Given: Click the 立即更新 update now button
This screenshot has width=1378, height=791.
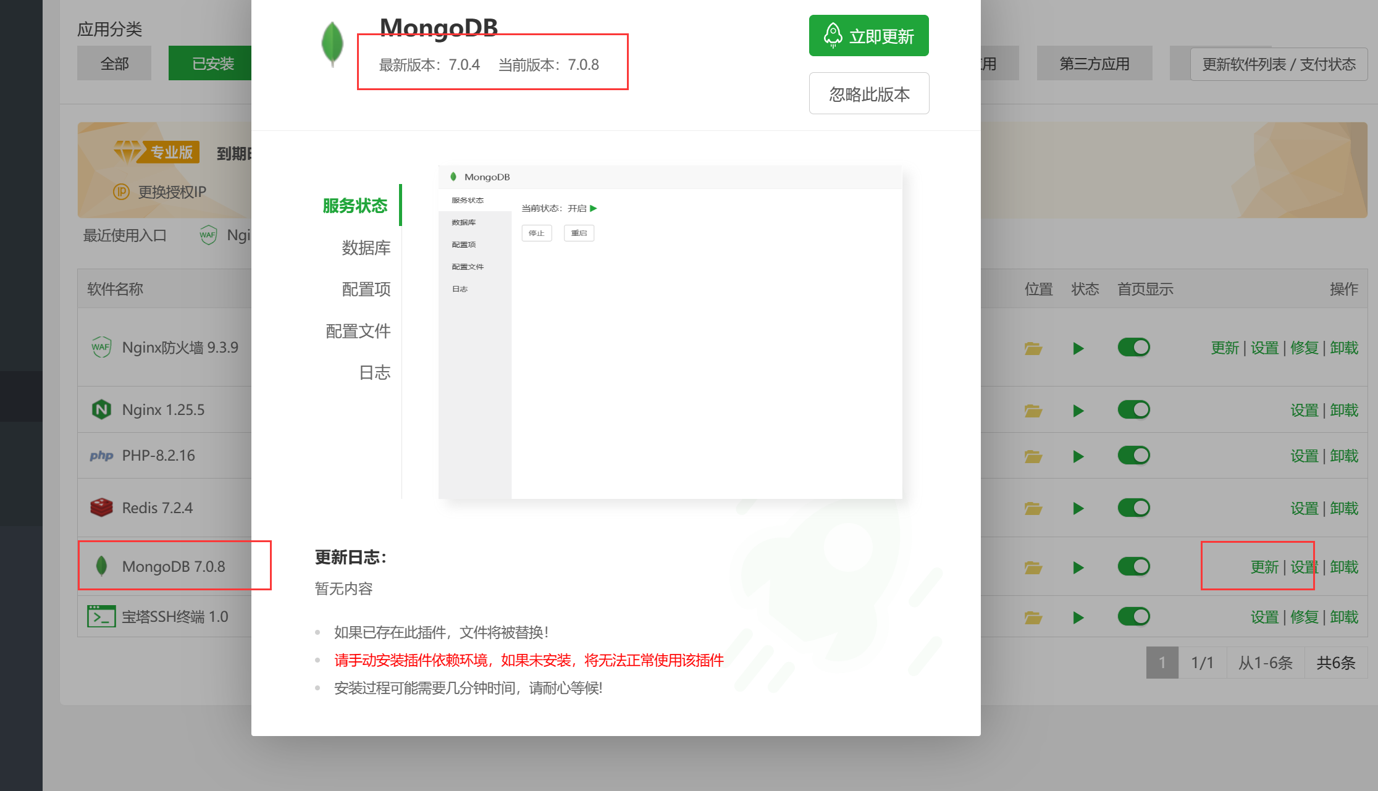Looking at the screenshot, I should [x=868, y=36].
